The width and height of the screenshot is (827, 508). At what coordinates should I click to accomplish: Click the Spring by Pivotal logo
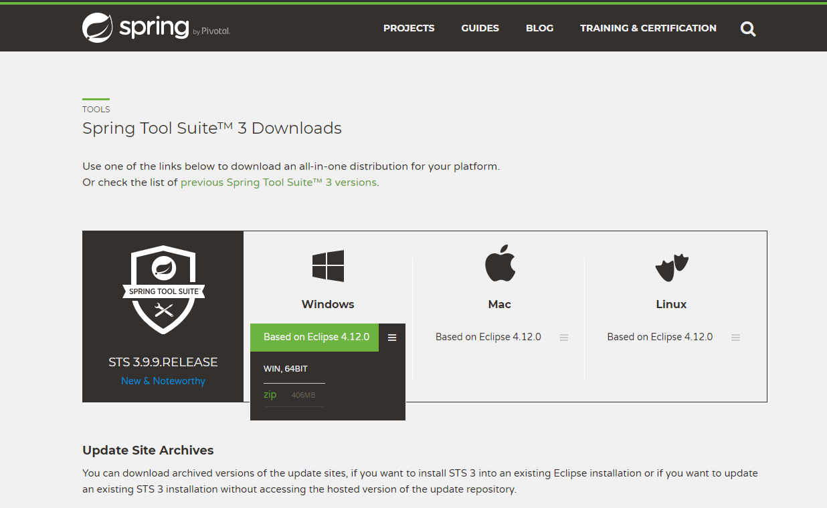coord(156,28)
